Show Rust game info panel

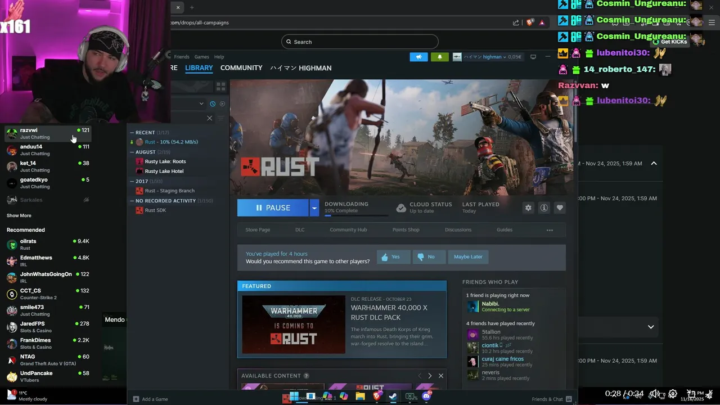coord(544,208)
